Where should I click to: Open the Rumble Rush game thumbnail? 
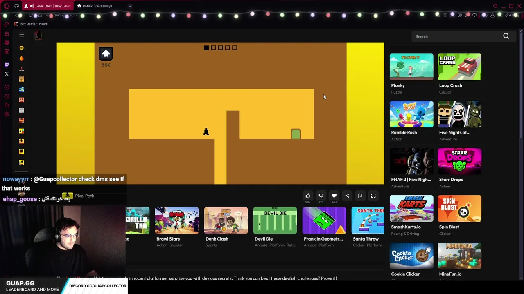(x=411, y=114)
